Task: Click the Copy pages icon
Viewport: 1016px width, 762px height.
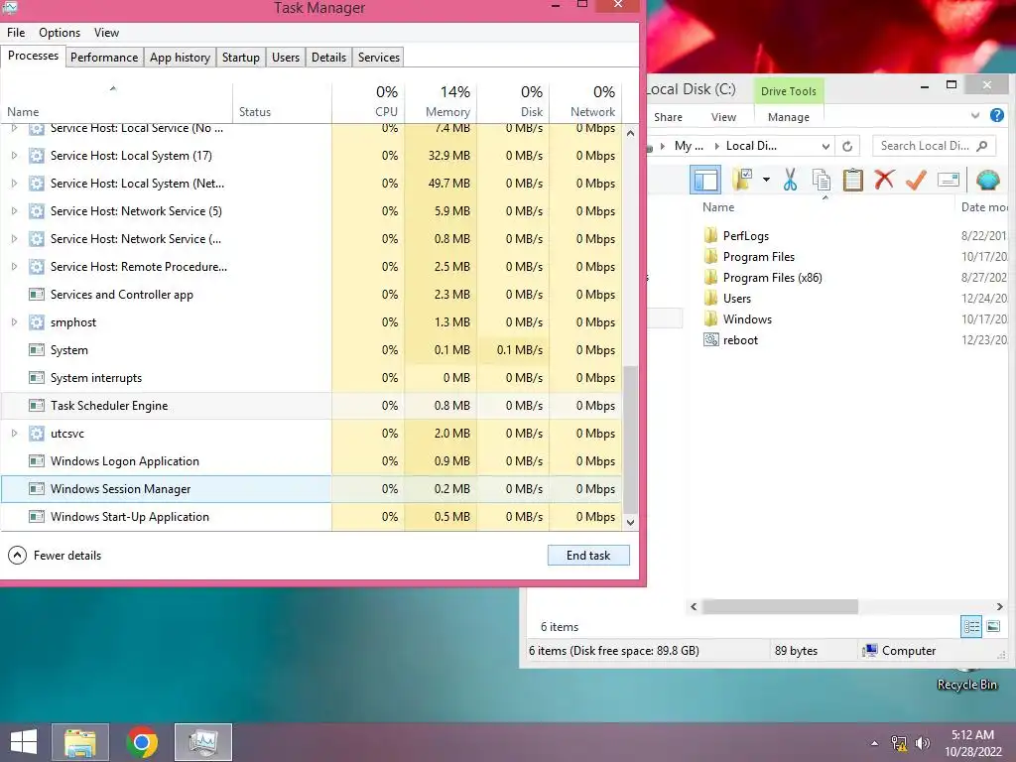Action: tap(821, 180)
